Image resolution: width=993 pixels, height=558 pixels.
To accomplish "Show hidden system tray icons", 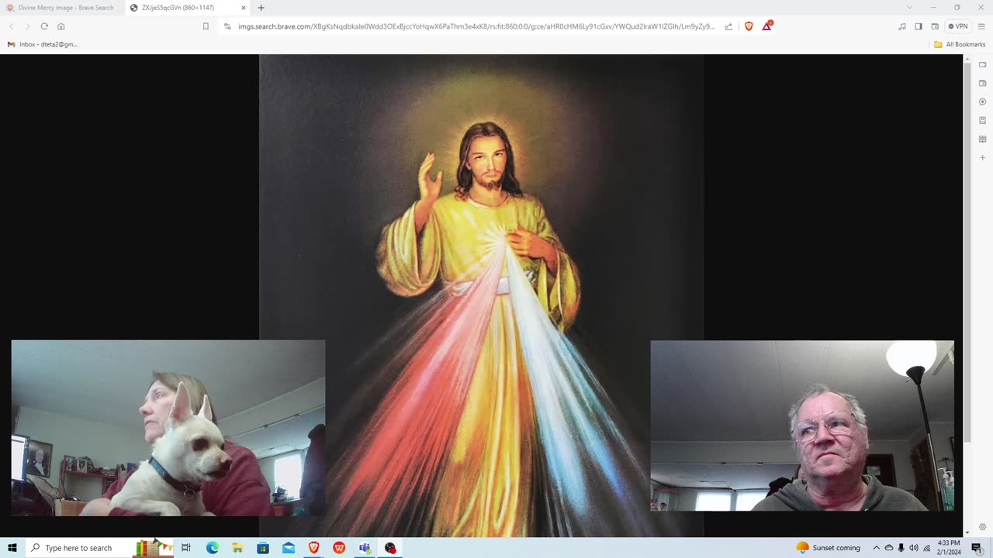I will tap(877, 548).
